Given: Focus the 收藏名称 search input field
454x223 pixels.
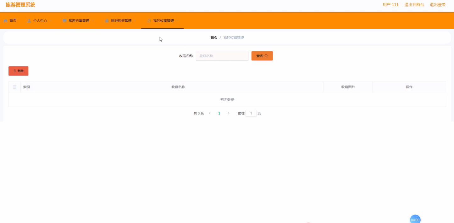Looking at the screenshot, I should point(222,56).
